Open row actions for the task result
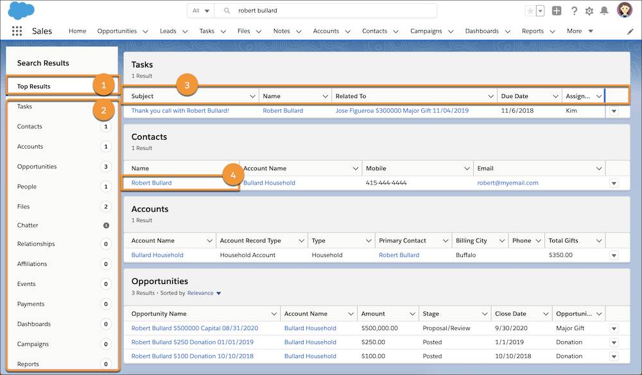Image resolution: width=642 pixels, height=375 pixels. [x=614, y=111]
